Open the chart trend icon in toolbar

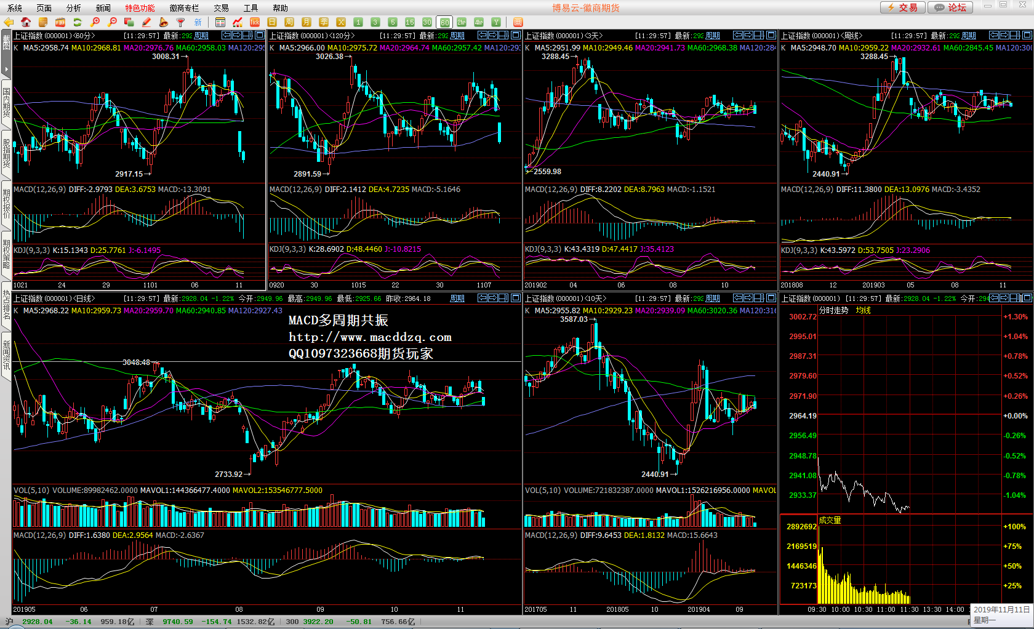238,22
